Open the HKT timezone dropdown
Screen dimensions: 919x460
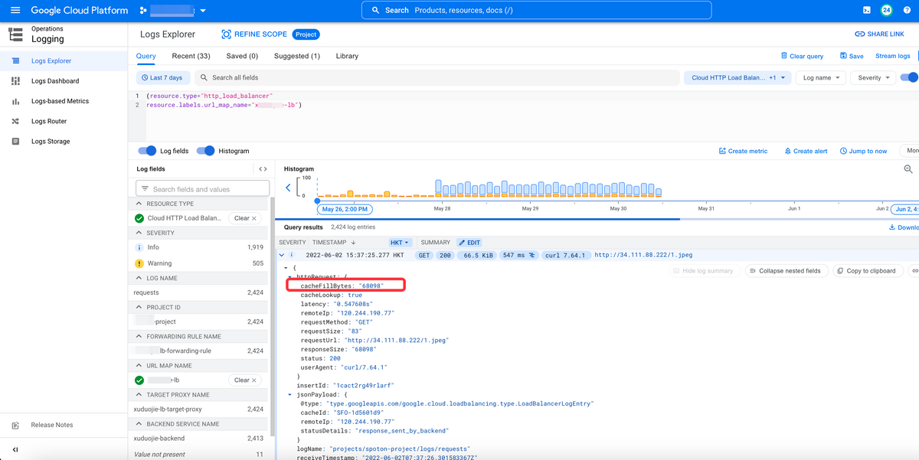(401, 242)
